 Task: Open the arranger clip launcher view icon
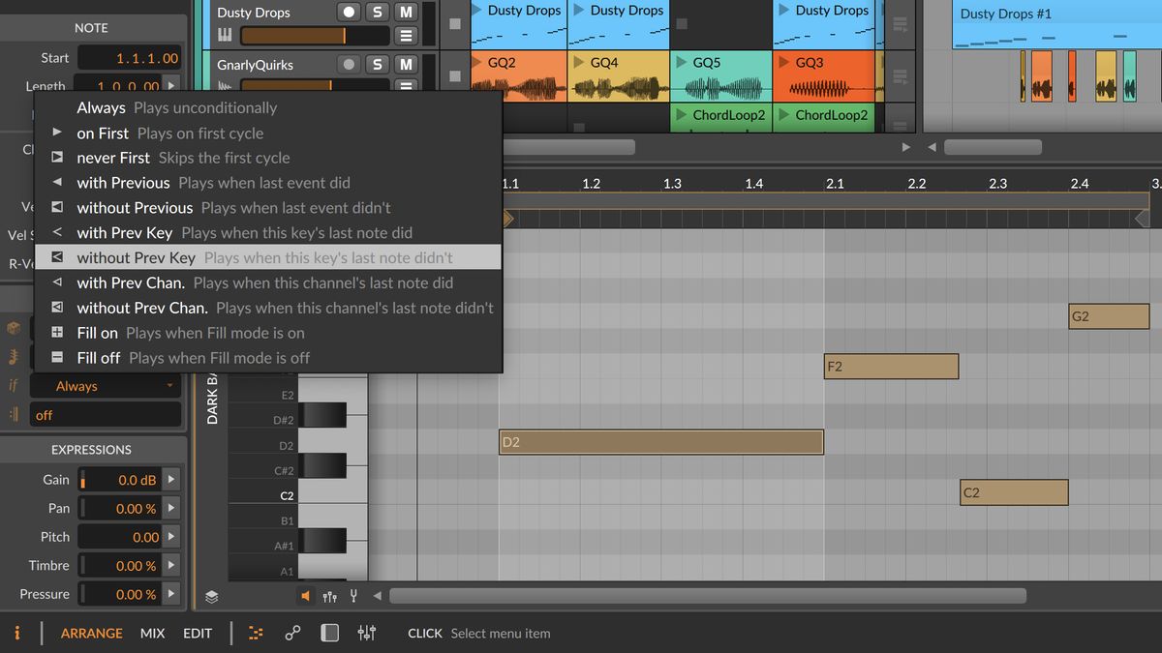[x=256, y=633]
